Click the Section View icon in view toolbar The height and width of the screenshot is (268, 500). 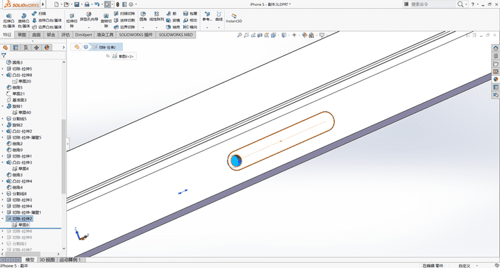pos(260,35)
